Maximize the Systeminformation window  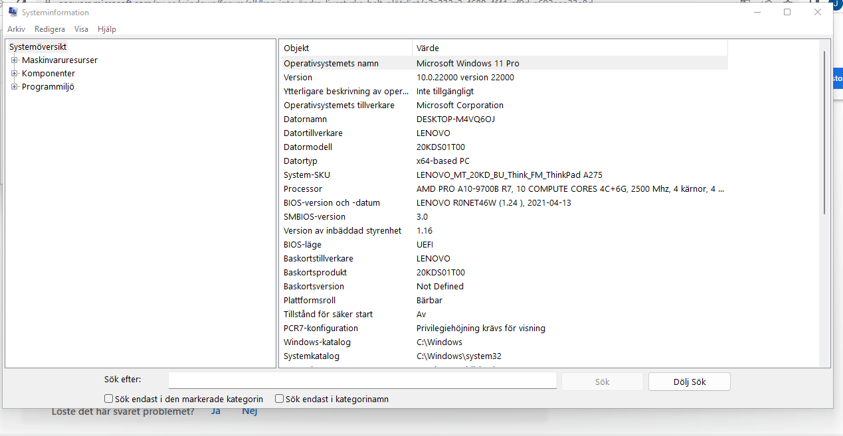pyautogui.click(x=787, y=12)
